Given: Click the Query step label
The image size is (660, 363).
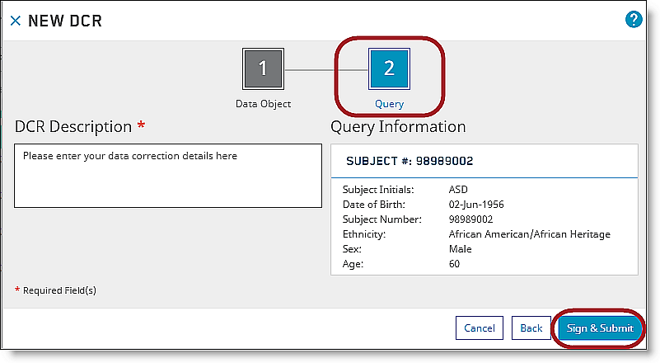Looking at the screenshot, I should pyautogui.click(x=390, y=104).
